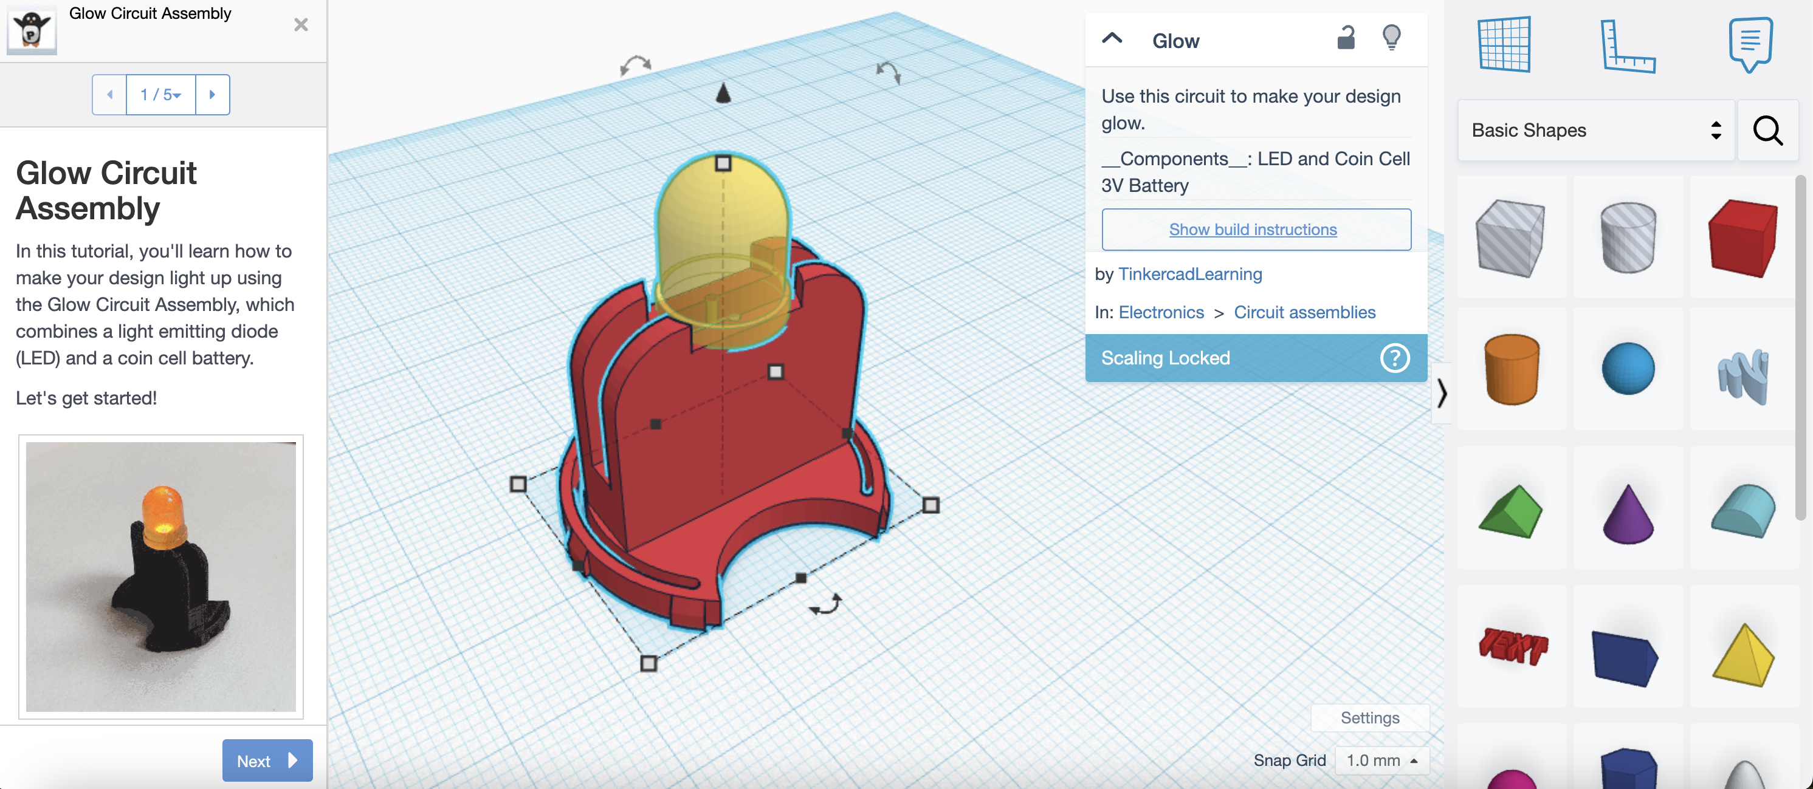Click the top white height handle on the LED
1813x789 pixels.
point(723,164)
